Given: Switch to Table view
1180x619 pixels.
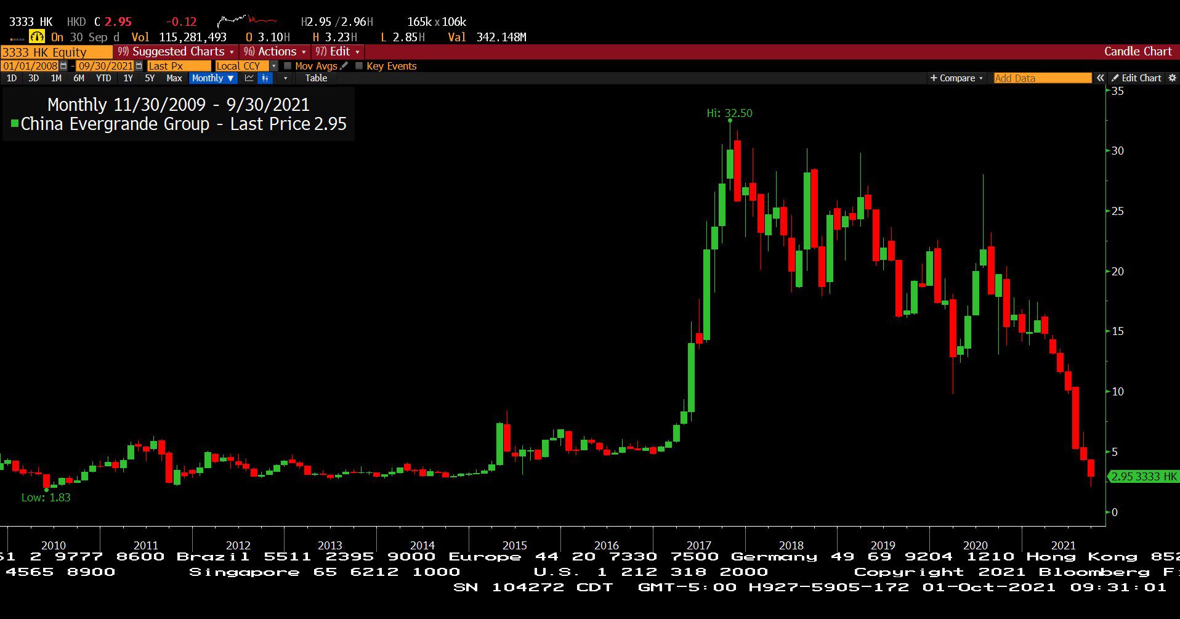Looking at the screenshot, I should 316,78.
